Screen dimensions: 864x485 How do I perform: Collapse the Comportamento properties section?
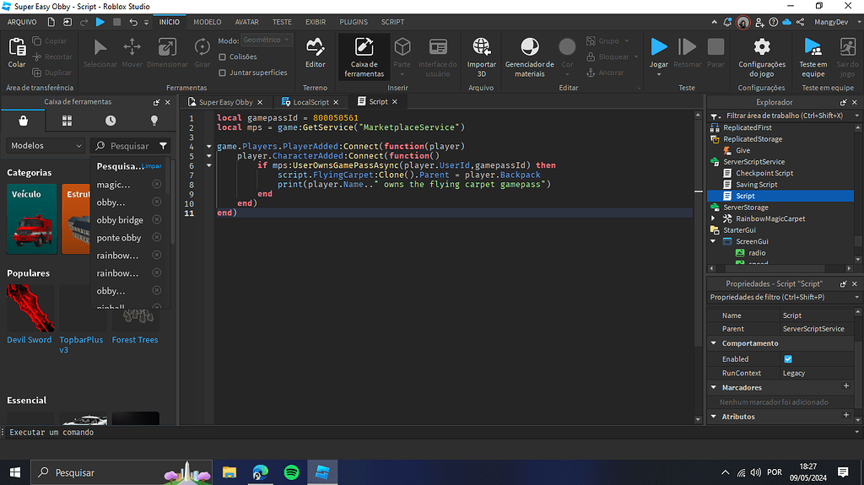[x=714, y=342]
